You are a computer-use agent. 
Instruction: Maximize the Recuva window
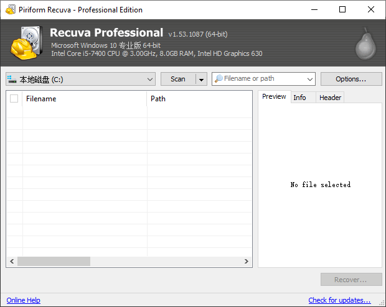tap(342, 9)
